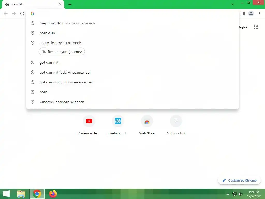Screen dimensions: 265x199
Task: Open the side panel icon
Action: (243, 13)
